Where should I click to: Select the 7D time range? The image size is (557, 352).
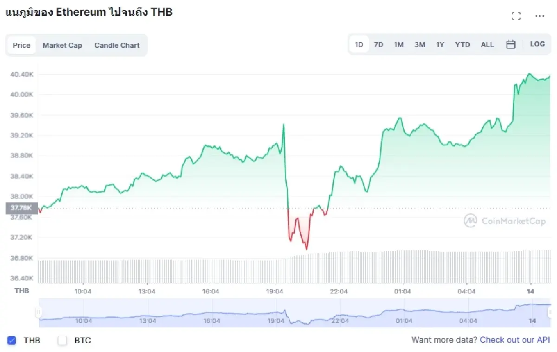click(378, 44)
